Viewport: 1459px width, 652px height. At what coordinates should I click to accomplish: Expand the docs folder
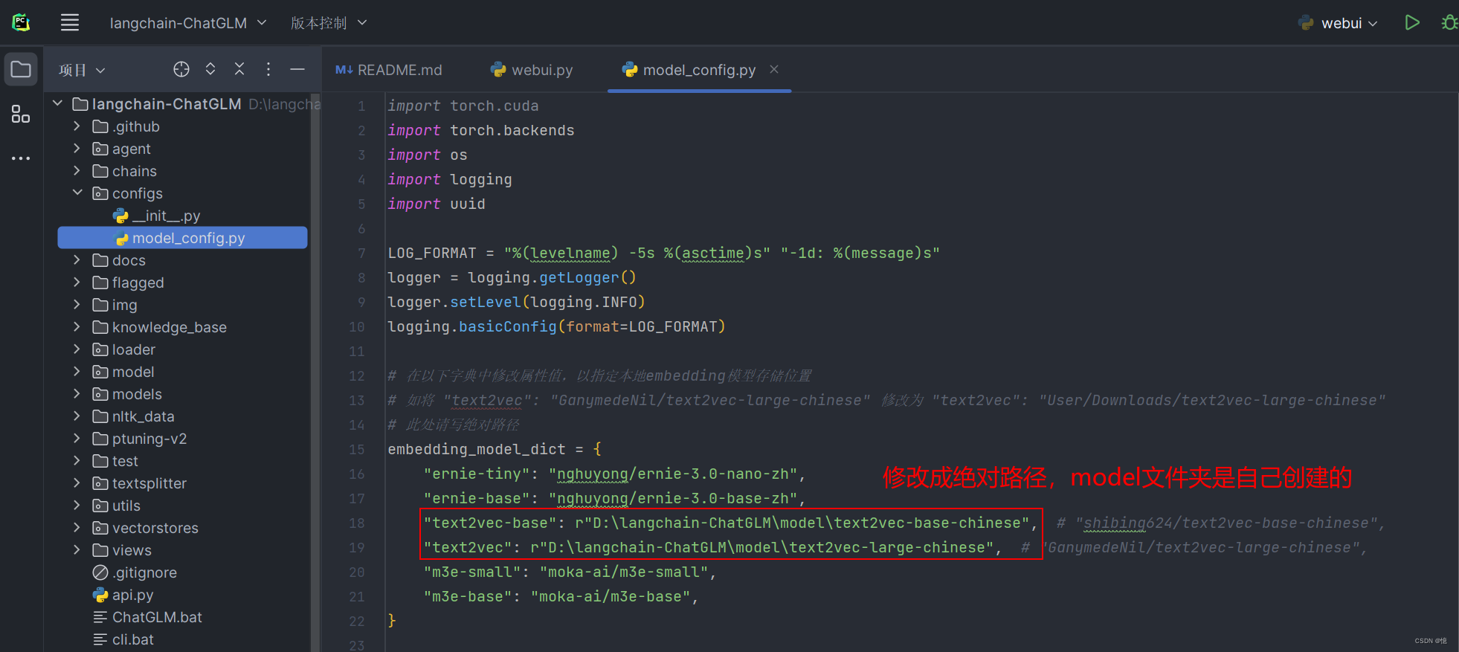pos(77,260)
